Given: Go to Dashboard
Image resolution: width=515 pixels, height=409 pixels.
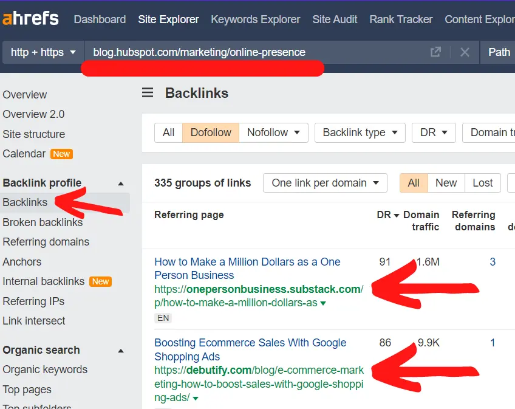Looking at the screenshot, I should tap(100, 19).
